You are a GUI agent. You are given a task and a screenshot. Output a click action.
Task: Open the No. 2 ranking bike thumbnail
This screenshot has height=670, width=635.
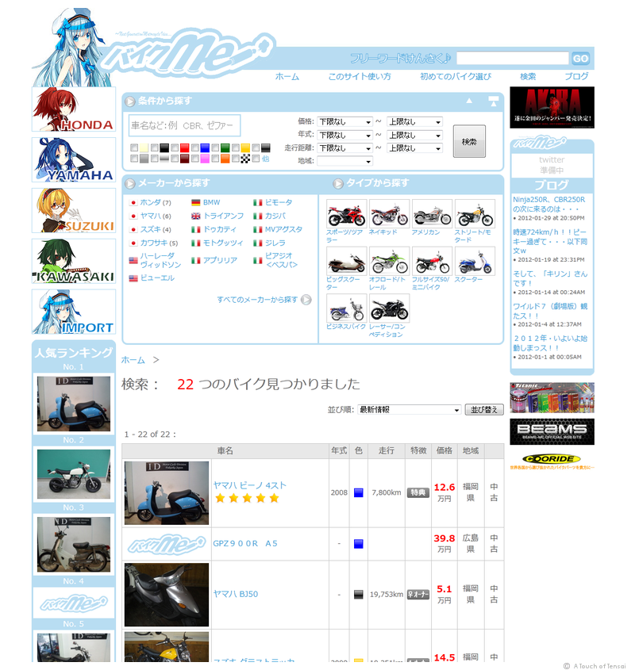click(74, 474)
